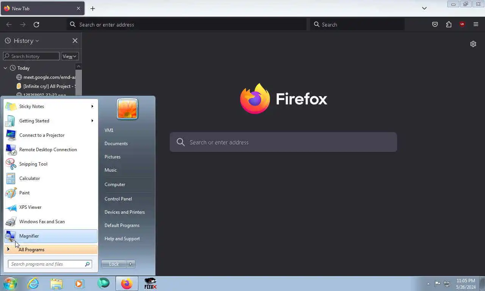485x291 pixels.
Task: Close the New Tab tab
Action: [x=78, y=8]
